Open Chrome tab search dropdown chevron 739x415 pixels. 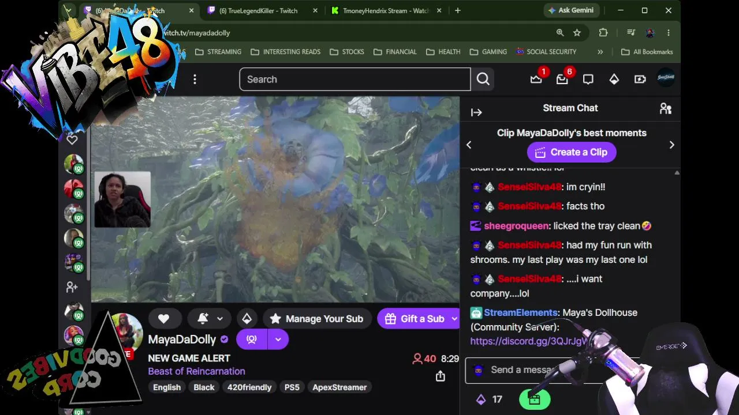68,10
